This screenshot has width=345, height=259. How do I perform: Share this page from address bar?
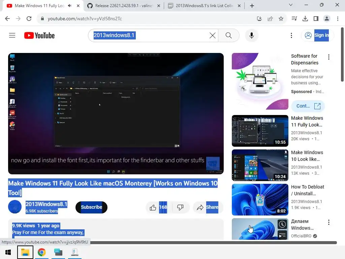[270, 19]
